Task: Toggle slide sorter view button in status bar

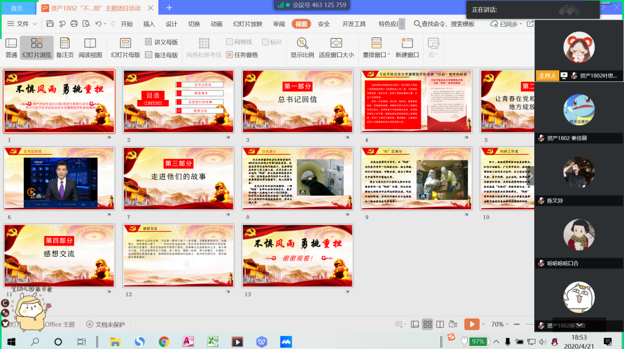Action: (427, 325)
